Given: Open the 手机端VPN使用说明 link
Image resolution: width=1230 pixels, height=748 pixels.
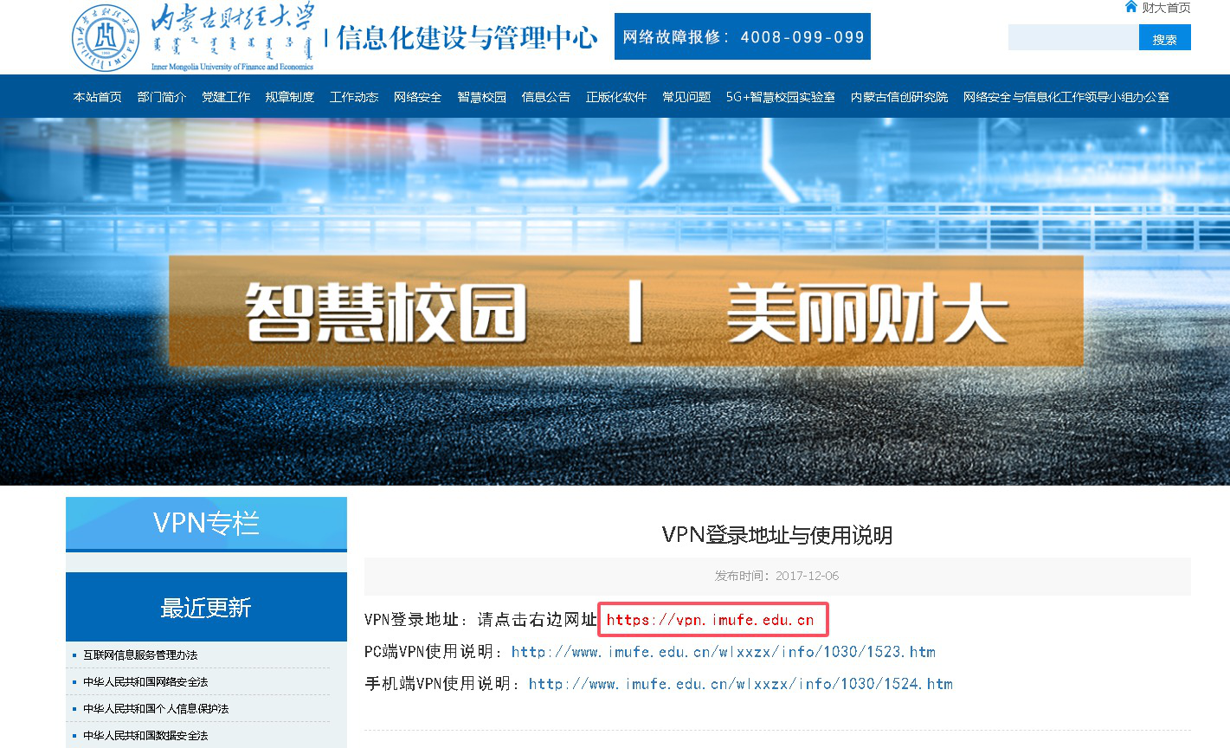Looking at the screenshot, I should [740, 684].
